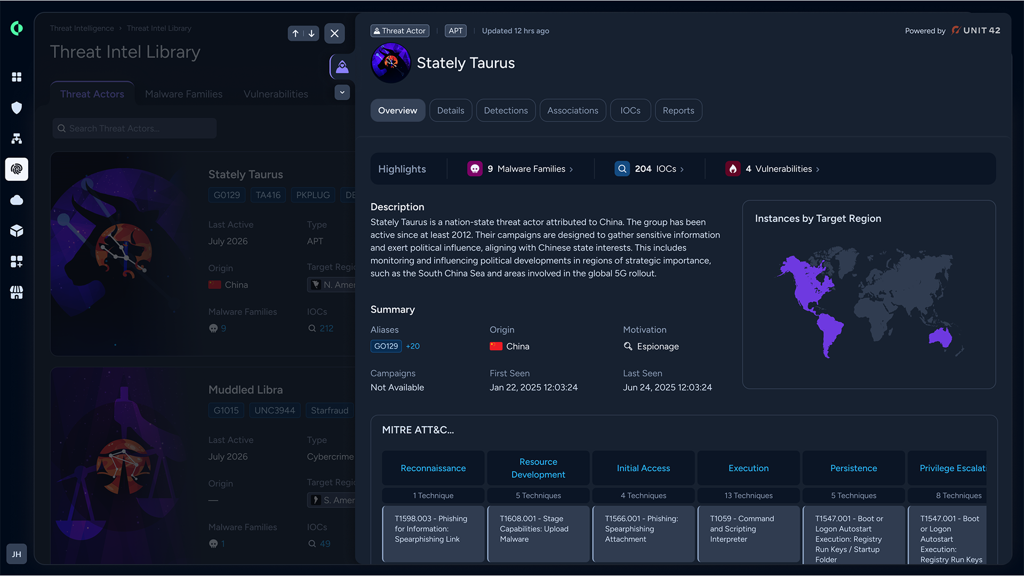This screenshot has width=1024, height=576.
Task: Switch to the Details tab
Action: click(x=451, y=110)
